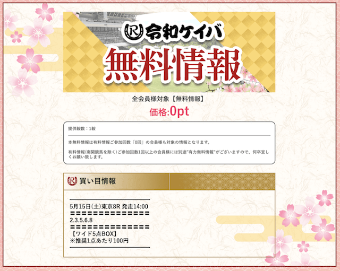Click the large pink sakura at top-left

[38, 32]
